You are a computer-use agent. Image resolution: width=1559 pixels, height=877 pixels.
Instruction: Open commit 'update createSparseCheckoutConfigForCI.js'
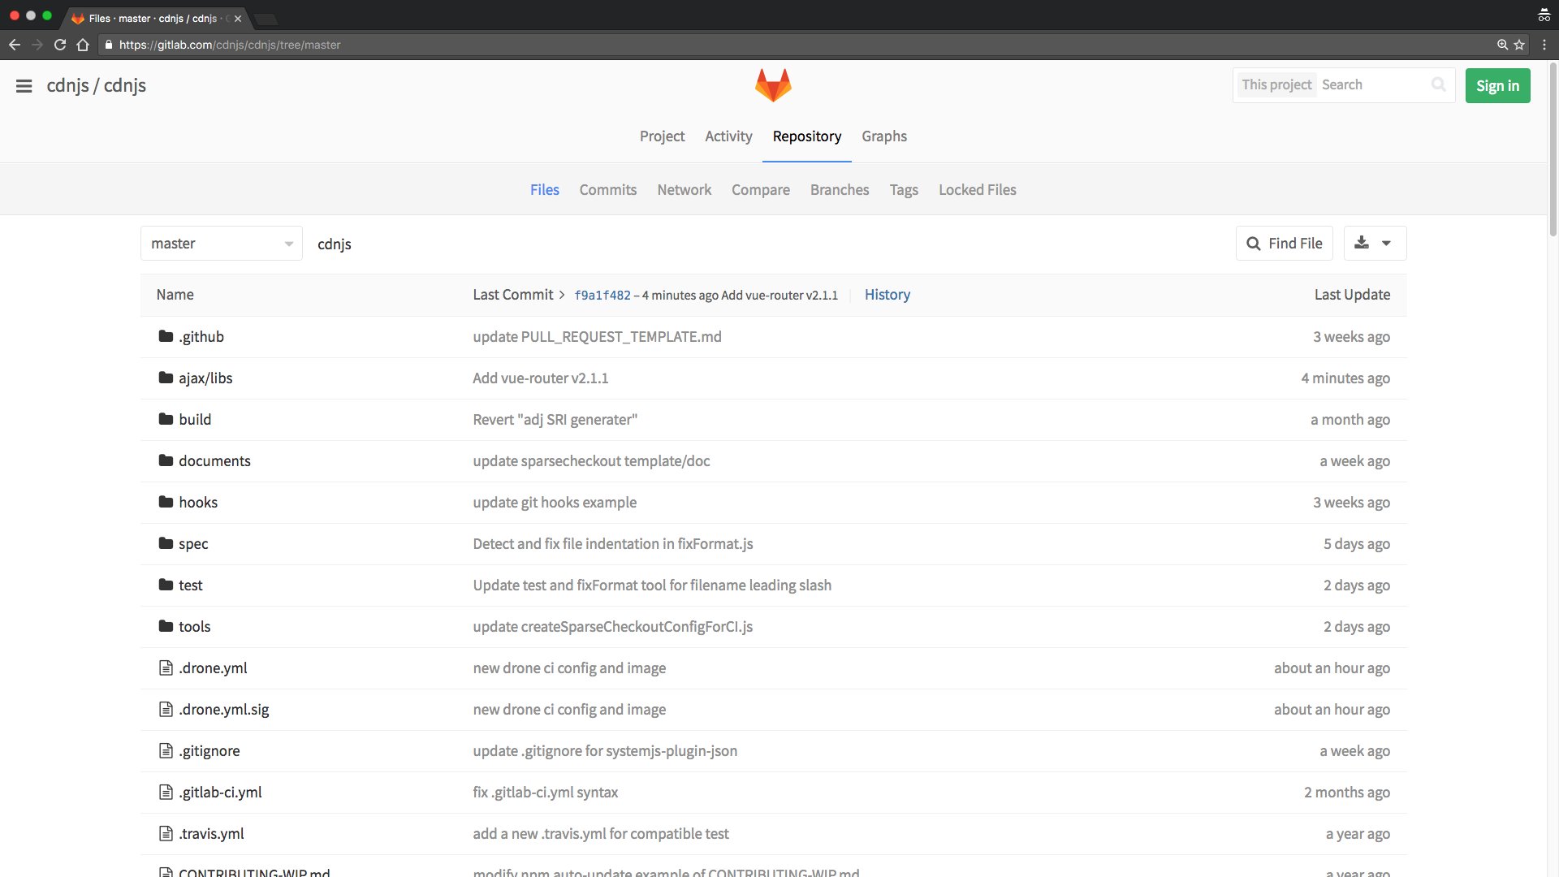coord(613,627)
